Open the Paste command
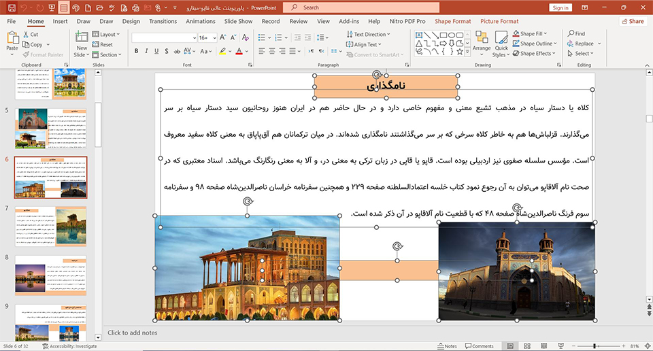Image resolution: width=653 pixels, height=351 pixels. [x=12, y=44]
